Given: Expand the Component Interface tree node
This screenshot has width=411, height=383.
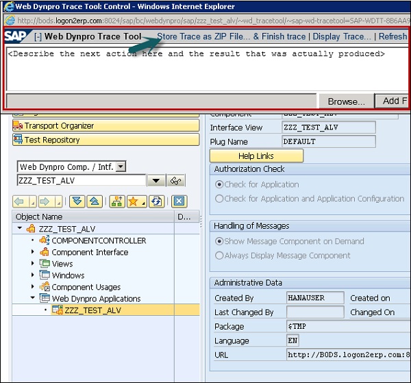Looking at the screenshot, I should pos(32,252).
